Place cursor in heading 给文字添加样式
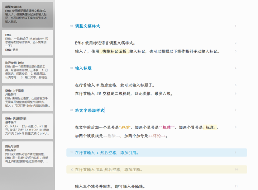The width and height of the screenshot is (258, 190). pos(90,111)
